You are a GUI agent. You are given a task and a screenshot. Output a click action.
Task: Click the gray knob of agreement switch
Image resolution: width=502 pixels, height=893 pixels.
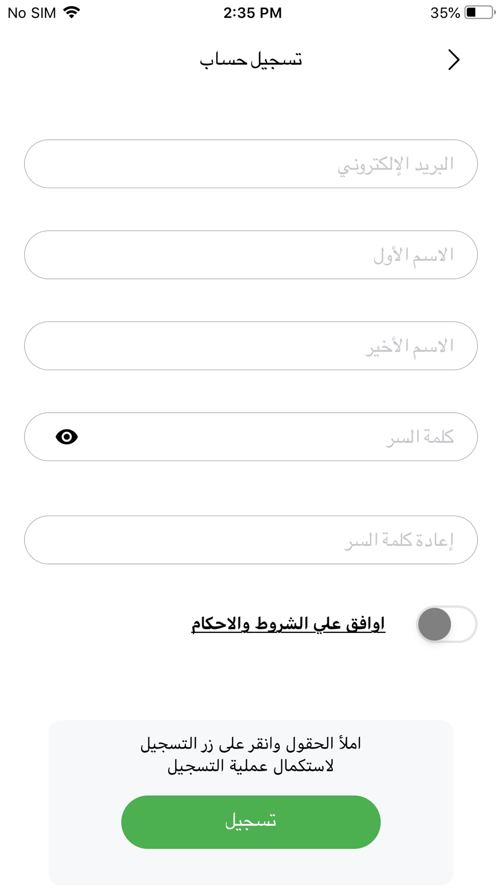coord(435,624)
